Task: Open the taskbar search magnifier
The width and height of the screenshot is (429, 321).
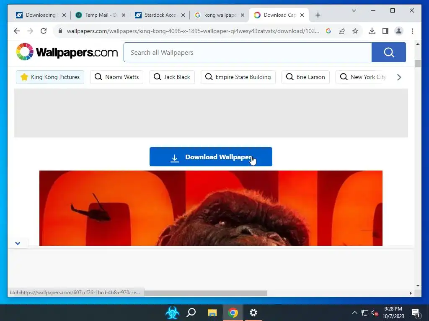Action: coord(191,313)
